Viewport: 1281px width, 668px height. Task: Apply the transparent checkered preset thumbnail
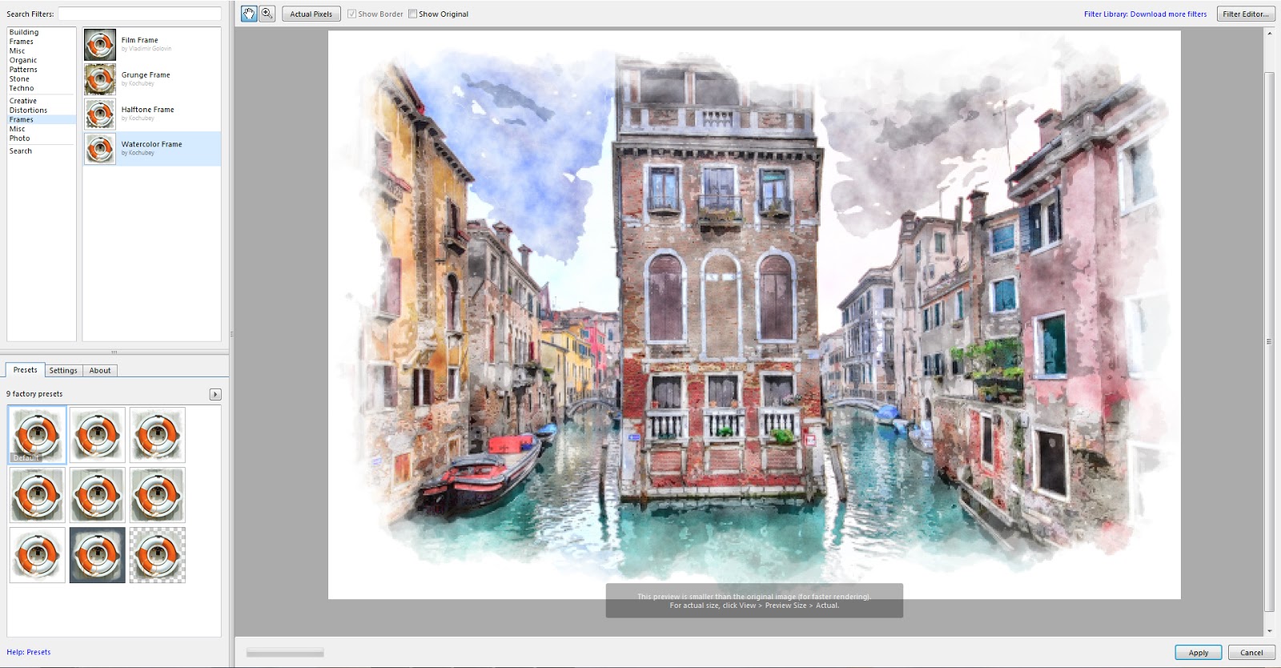click(x=158, y=555)
